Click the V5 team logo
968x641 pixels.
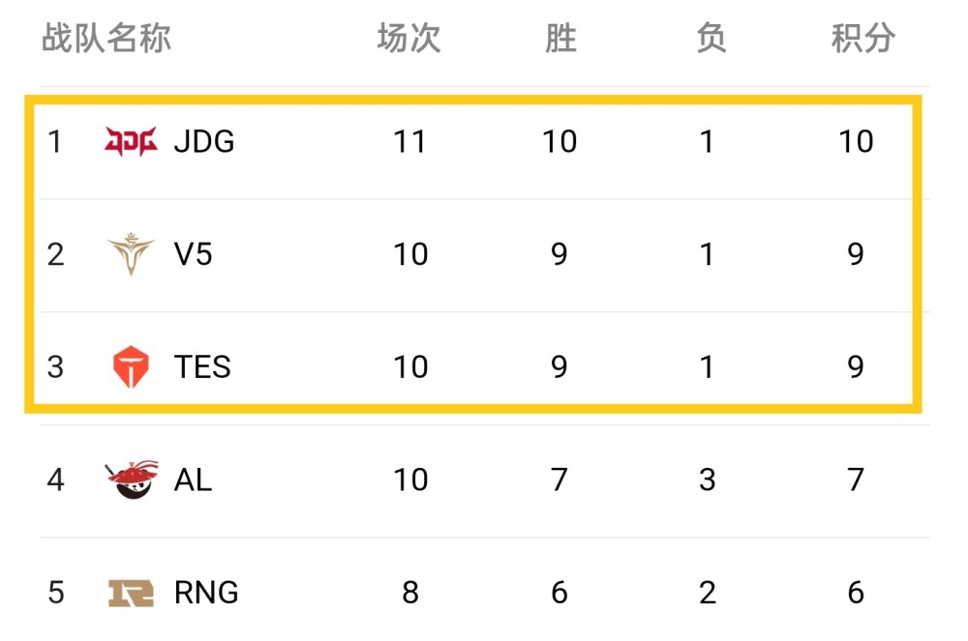click(x=131, y=254)
